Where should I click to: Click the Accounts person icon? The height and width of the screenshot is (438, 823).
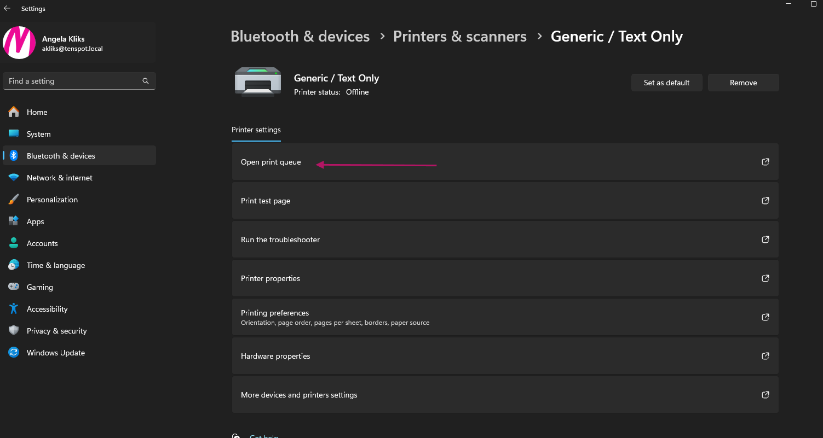14,243
